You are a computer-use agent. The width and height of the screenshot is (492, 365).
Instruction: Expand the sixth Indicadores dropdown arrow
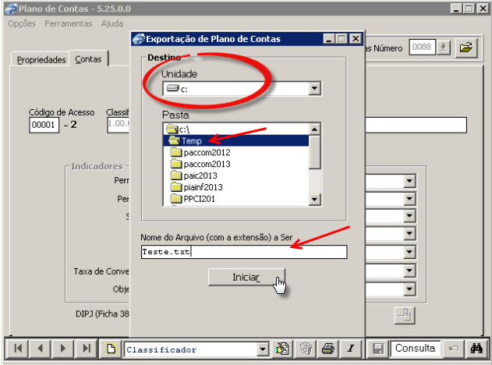pyautogui.click(x=409, y=271)
